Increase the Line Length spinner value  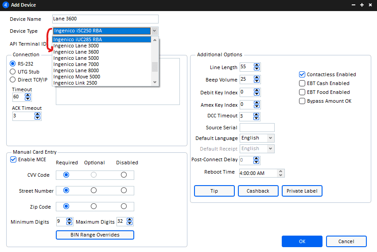pos(257,66)
